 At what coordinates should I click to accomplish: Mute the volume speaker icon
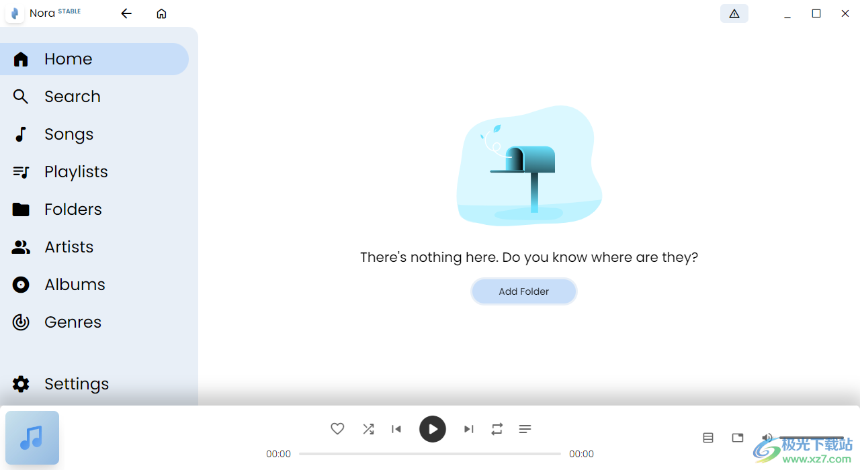coord(767,438)
